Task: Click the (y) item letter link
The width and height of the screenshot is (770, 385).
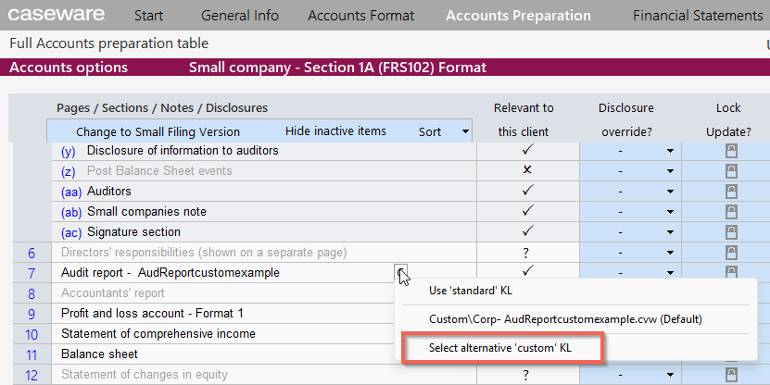Action: pos(69,152)
